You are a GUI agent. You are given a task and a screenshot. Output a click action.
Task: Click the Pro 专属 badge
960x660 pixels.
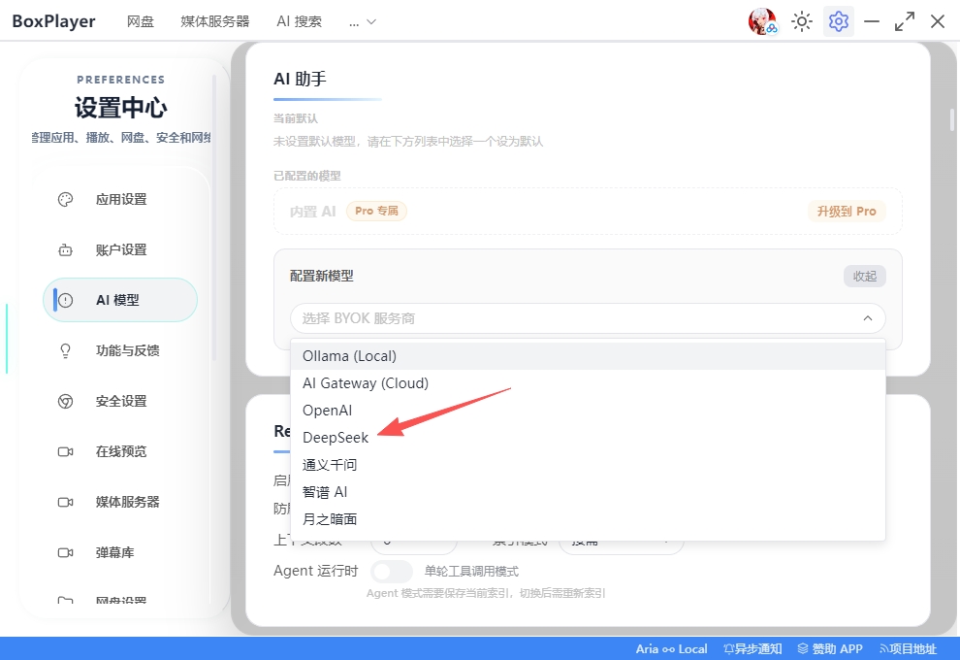coord(376,211)
